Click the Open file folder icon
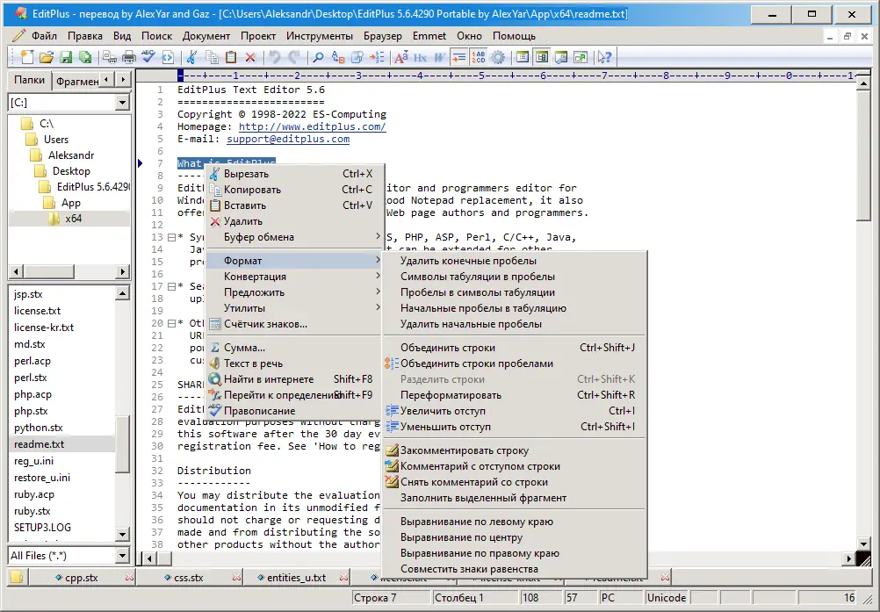The image size is (880, 612). click(x=46, y=58)
